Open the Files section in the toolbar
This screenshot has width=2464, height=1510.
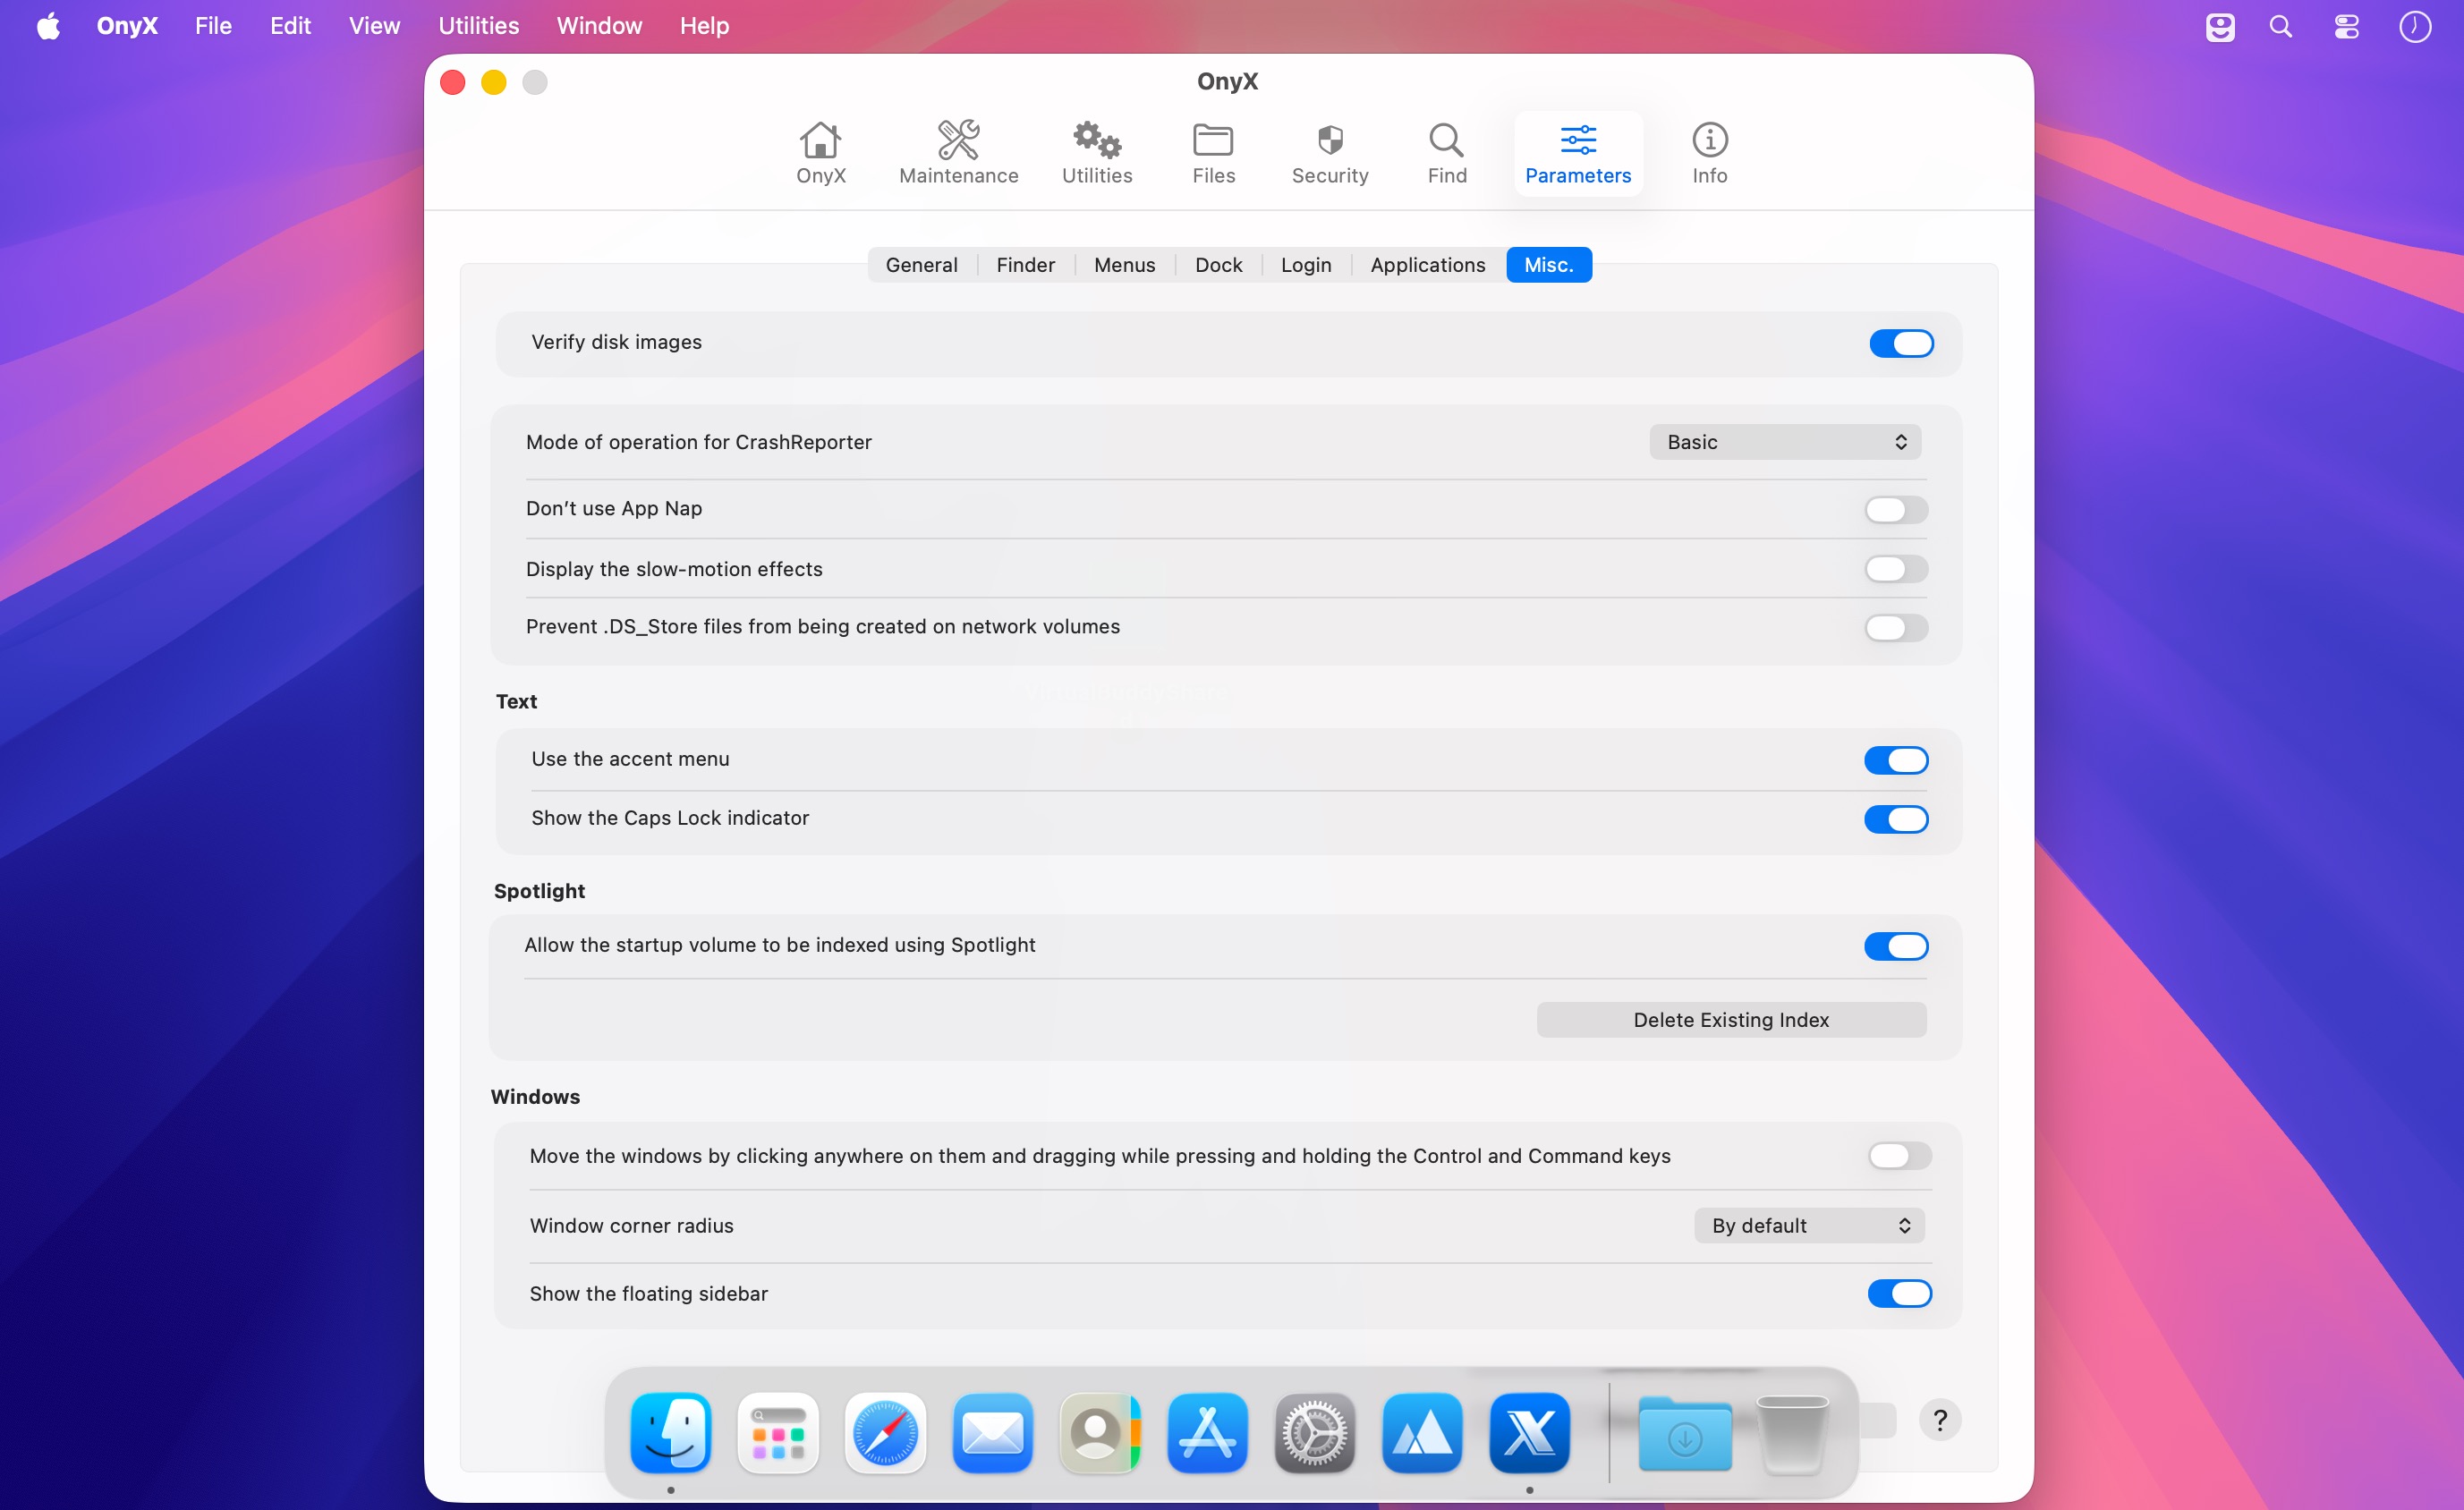(x=1213, y=154)
